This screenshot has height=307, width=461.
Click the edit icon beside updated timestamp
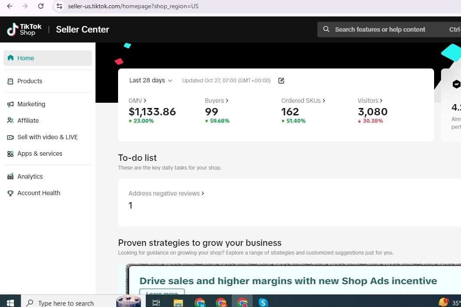pyautogui.click(x=281, y=81)
